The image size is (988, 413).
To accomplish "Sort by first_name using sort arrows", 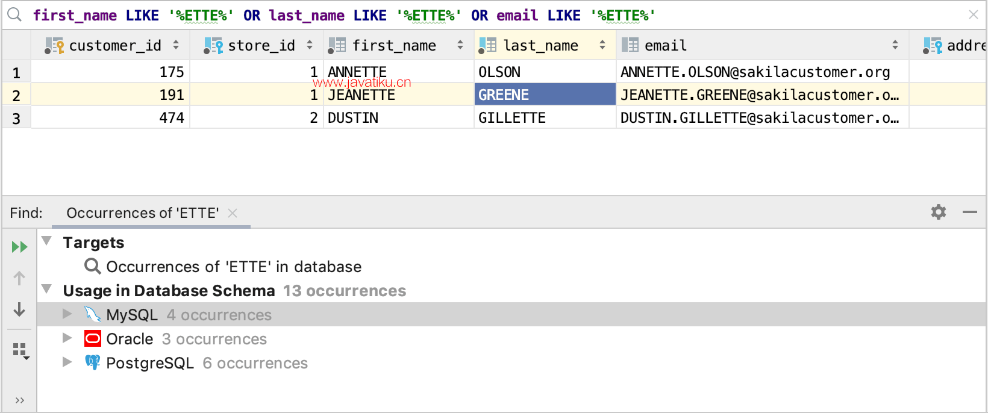I will pyautogui.click(x=460, y=45).
